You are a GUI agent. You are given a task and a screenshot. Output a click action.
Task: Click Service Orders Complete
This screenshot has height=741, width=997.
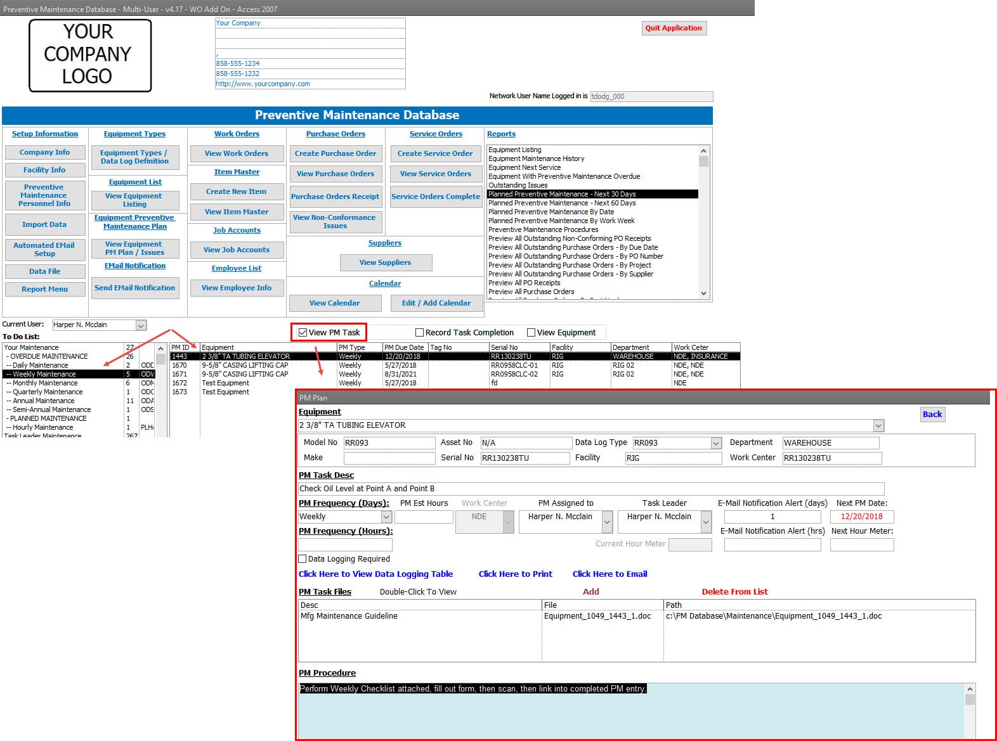coord(436,197)
